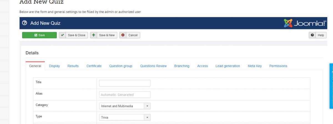Switch to the Display tab
The height and width of the screenshot is (124, 333).
(54, 66)
